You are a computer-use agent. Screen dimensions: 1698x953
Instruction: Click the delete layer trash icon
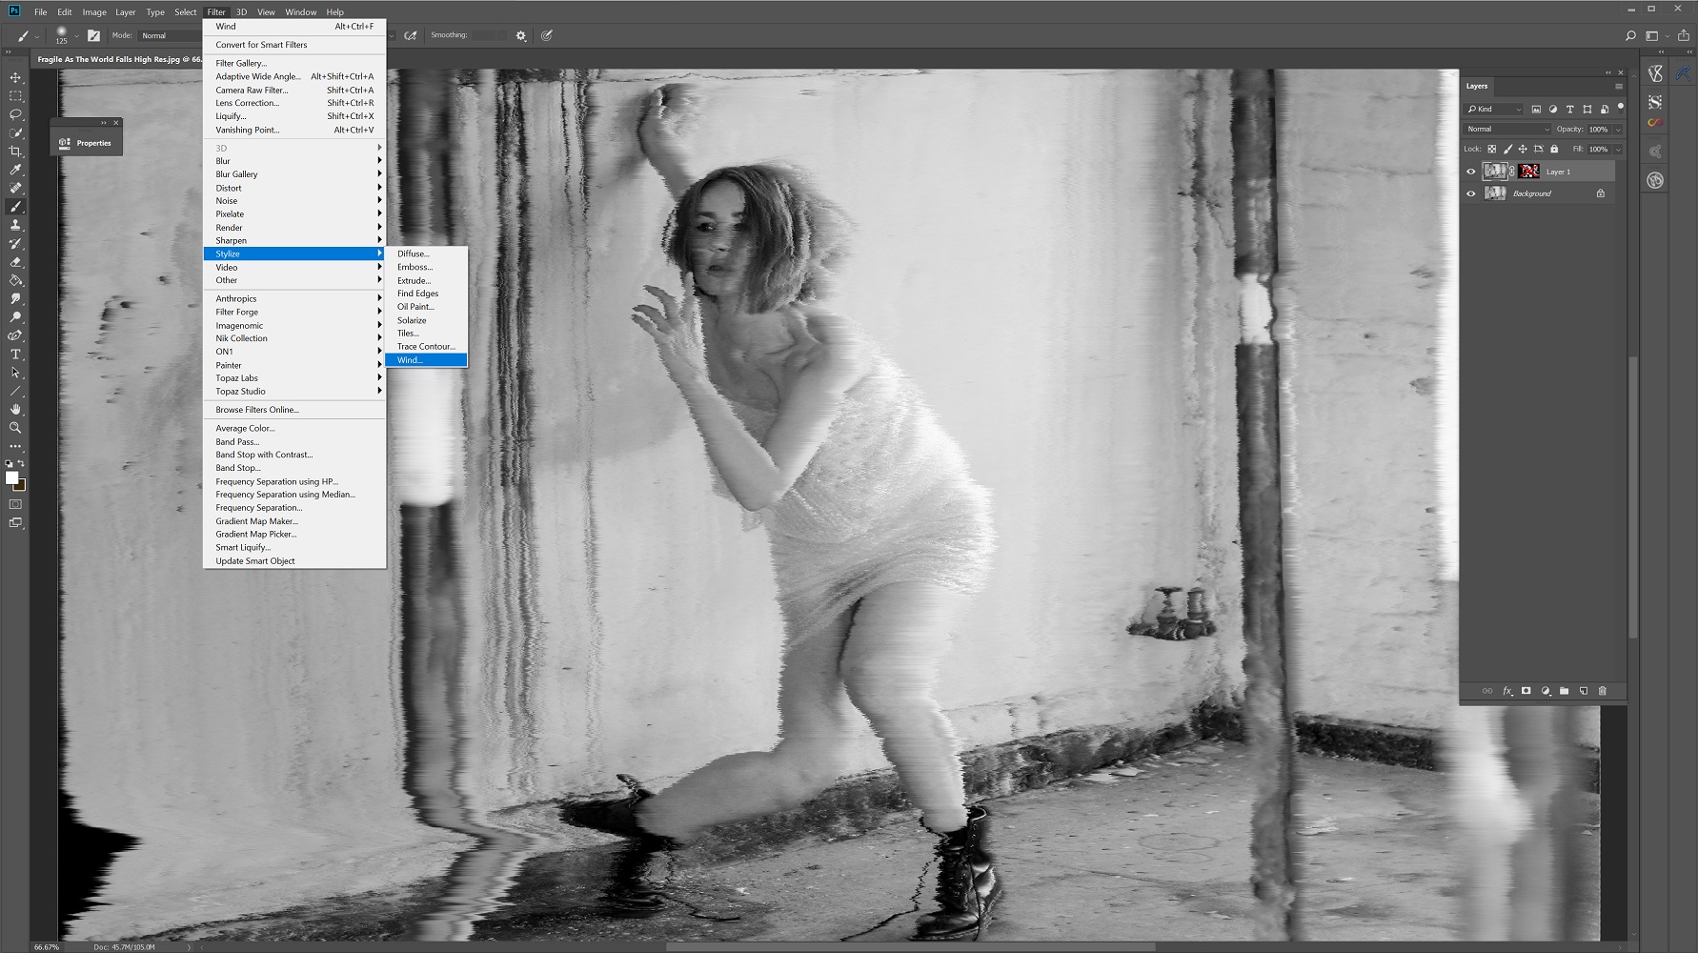click(1602, 691)
